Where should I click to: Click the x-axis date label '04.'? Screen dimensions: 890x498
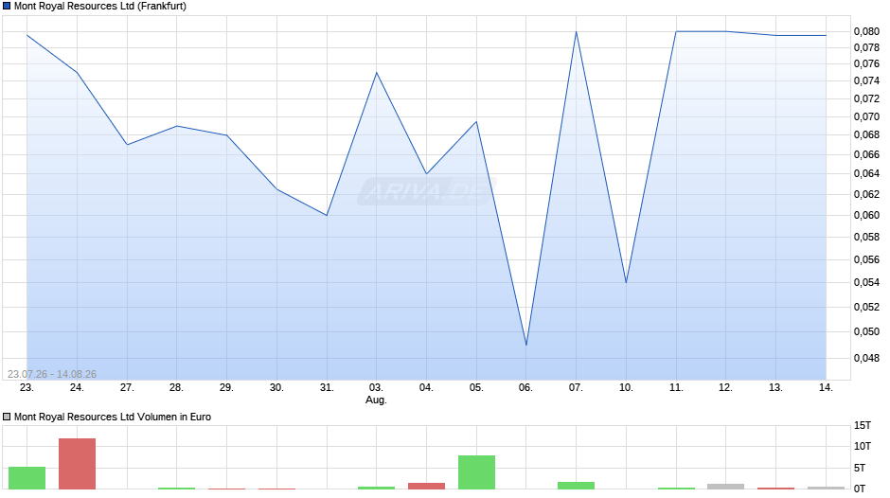pyautogui.click(x=426, y=388)
